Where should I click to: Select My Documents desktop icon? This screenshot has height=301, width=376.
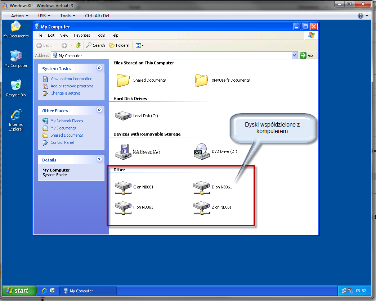16,29
